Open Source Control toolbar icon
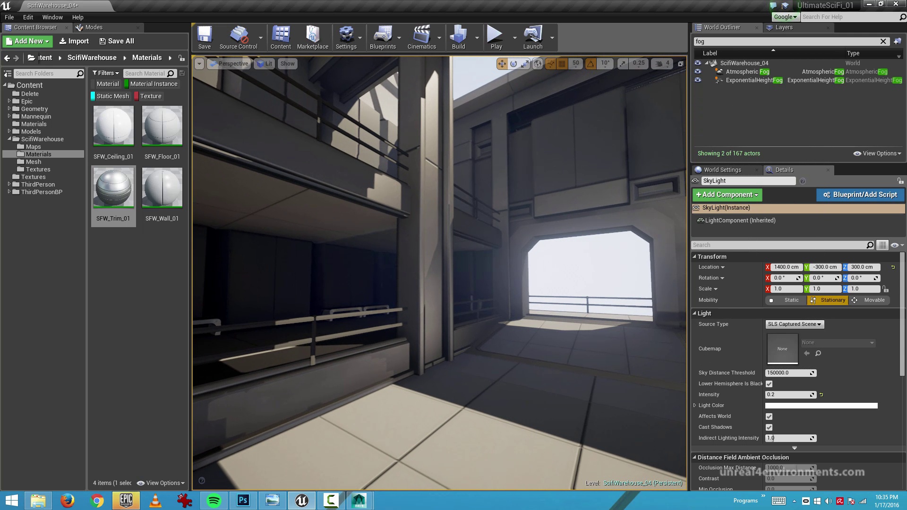Image resolution: width=907 pixels, height=510 pixels. pos(238,37)
